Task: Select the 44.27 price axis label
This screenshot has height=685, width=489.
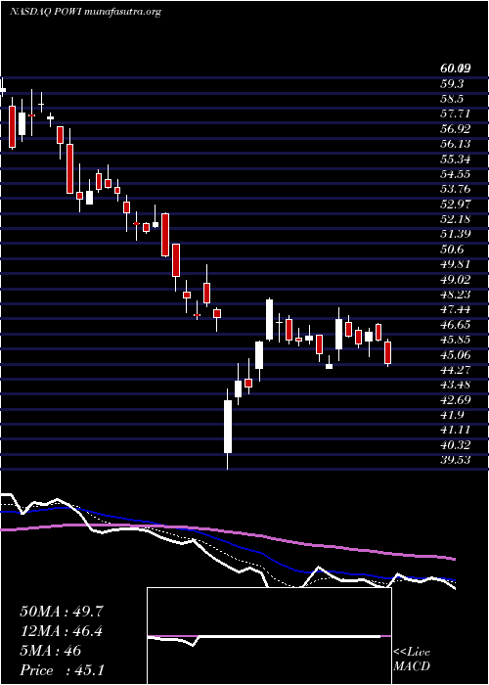Action: [455, 370]
